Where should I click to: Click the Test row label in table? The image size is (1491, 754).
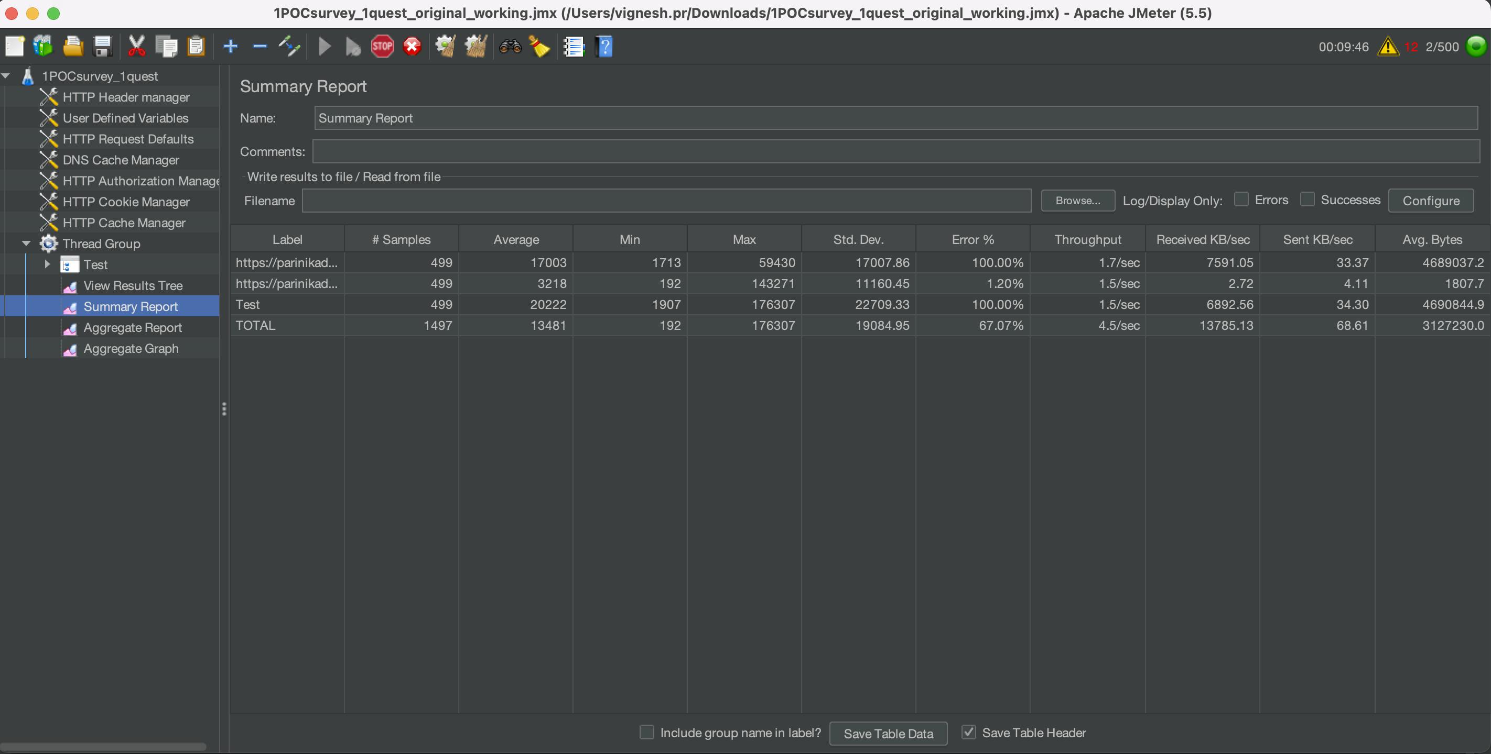click(248, 305)
